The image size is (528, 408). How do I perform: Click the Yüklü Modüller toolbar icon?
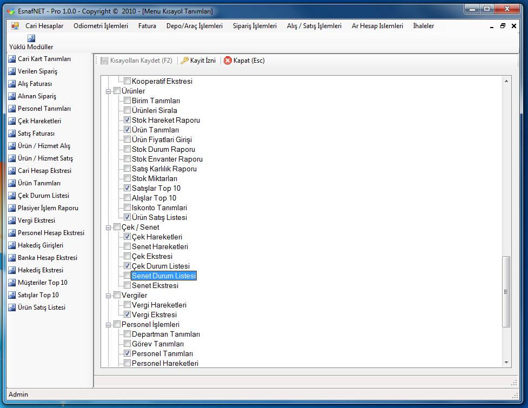[31, 38]
